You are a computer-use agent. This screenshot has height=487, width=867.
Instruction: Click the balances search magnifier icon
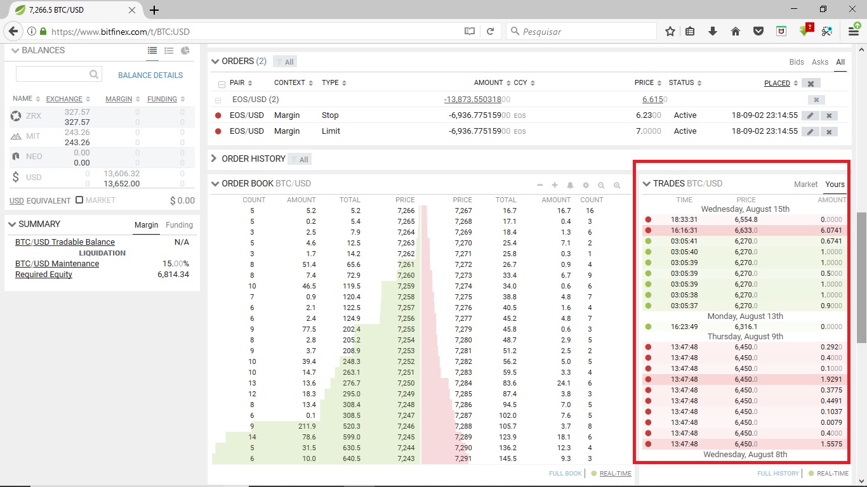coord(94,74)
